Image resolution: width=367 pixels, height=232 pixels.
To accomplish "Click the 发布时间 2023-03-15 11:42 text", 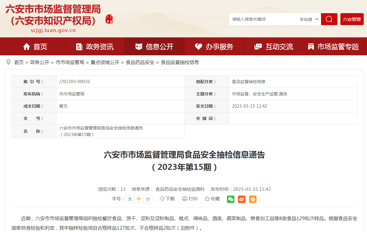I will pyautogui.click(x=241, y=189).
